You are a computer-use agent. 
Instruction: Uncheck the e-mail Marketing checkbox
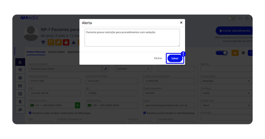[145, 113]
